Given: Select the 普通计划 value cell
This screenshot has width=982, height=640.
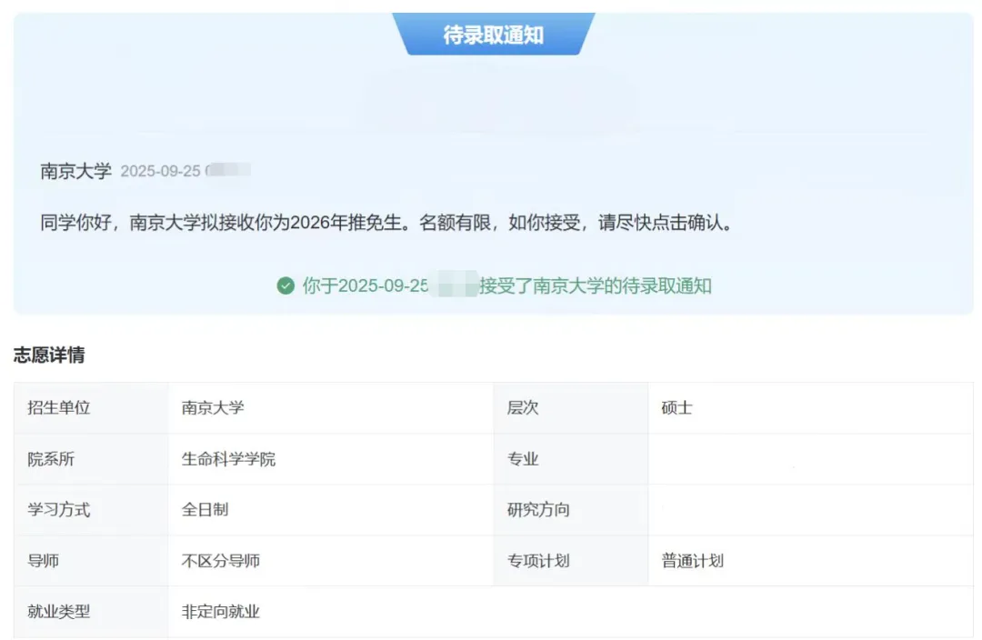Looking at the screenshot, I should tap(810, 561).
